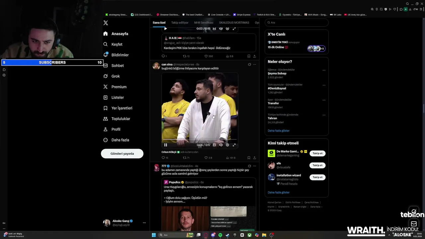Bookmark the can sina post
This screenshot has height=239, width=425.
click(249, 158)
